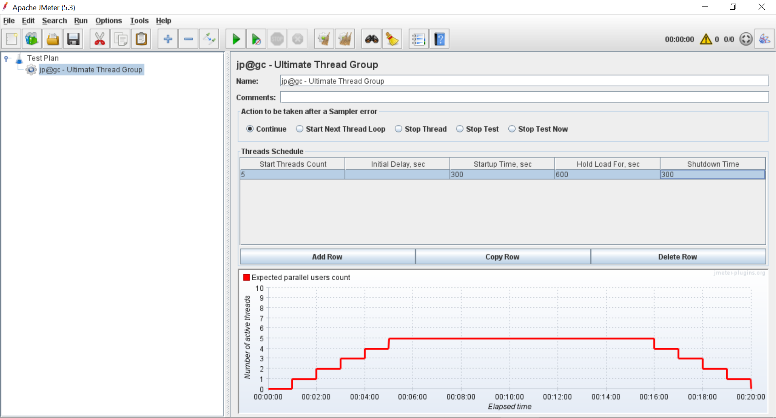Viewport: 776px width, 418px height.
Task: Click the Shutdown Time column header
Action: coord(713,164)
